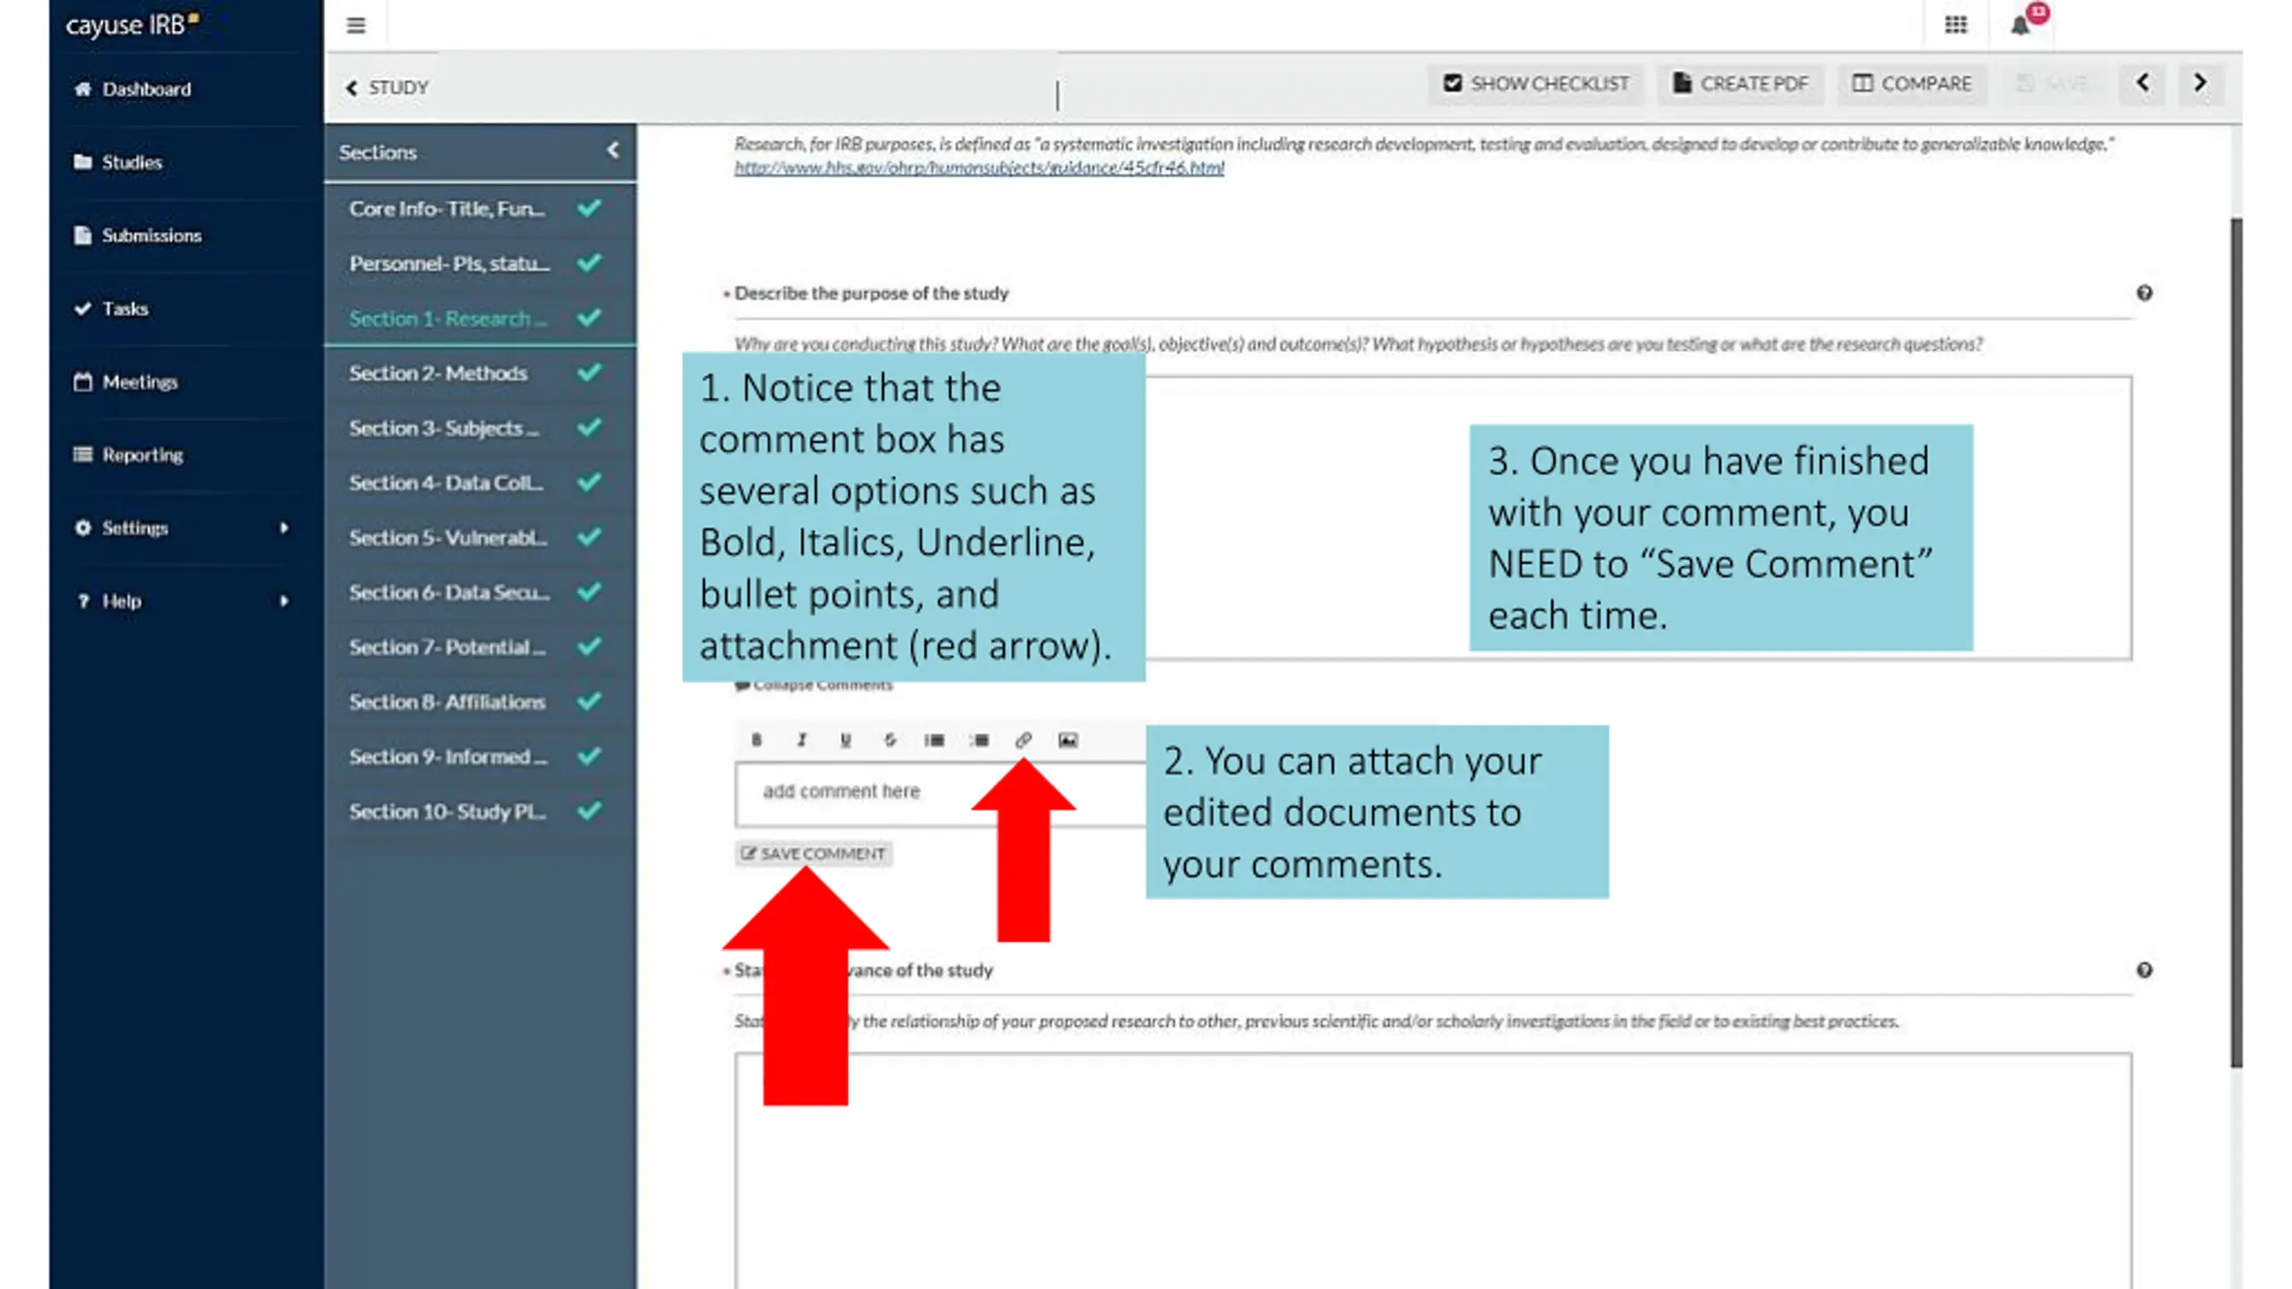Insert a bulleted list in the comment
The height and width of the screenshot is (1289, 2292).
tap(934, 739)
